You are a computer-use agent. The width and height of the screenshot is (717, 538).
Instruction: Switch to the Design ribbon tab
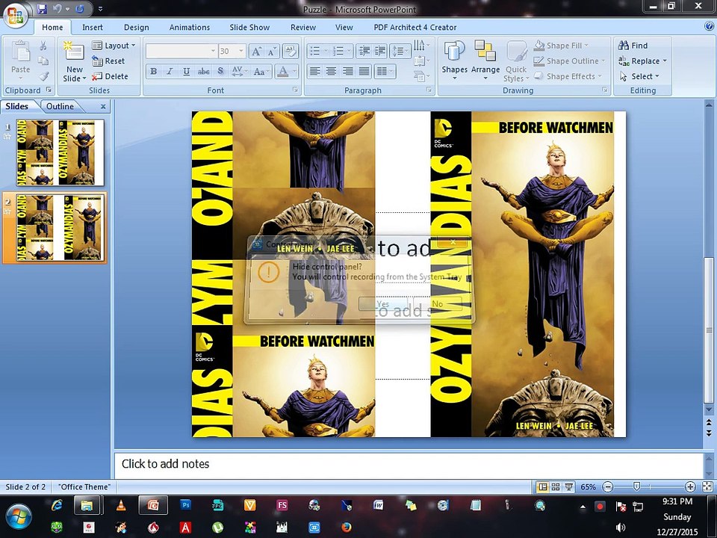click(136, 28)
